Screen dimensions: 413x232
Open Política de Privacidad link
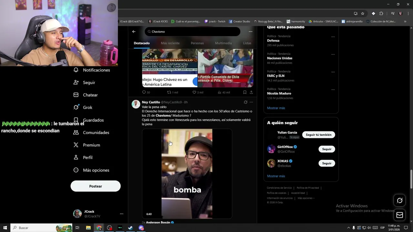(x=308, y=188)
